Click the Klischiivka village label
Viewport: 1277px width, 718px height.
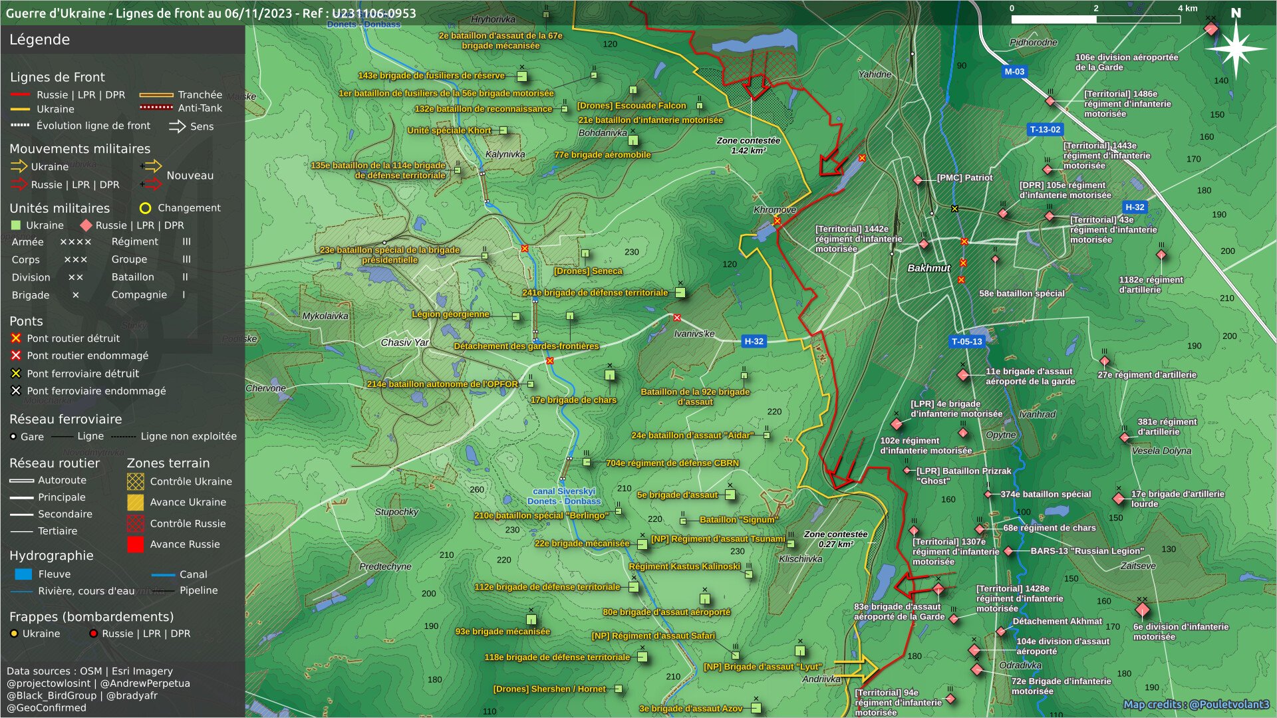[x=800, y=559]
